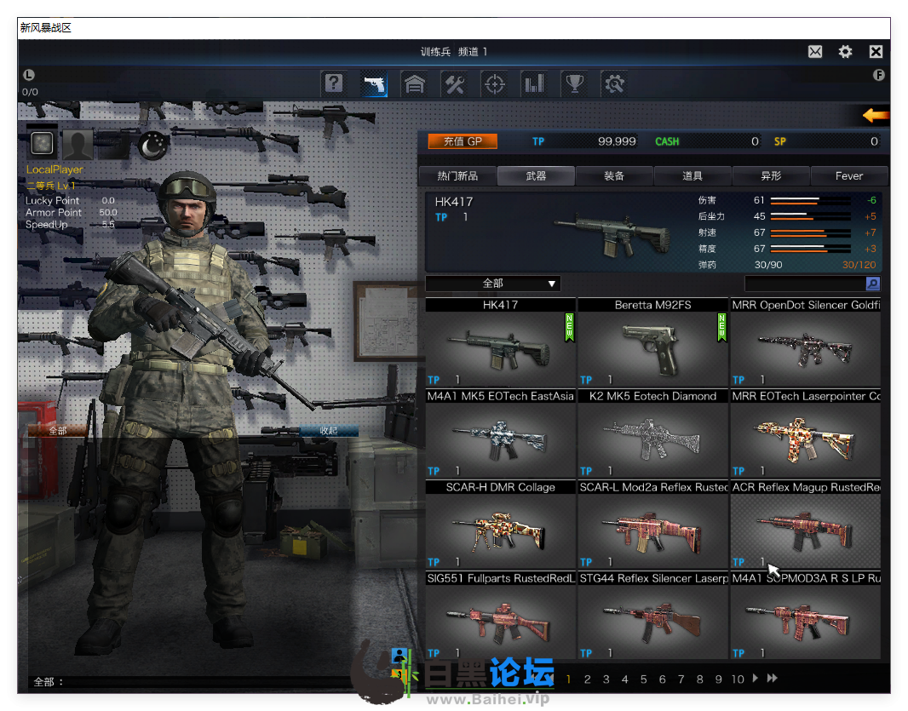Viewport: 908px width, 711px height.
Task: Open the crosshair target icon
Action: coord(495,84)
